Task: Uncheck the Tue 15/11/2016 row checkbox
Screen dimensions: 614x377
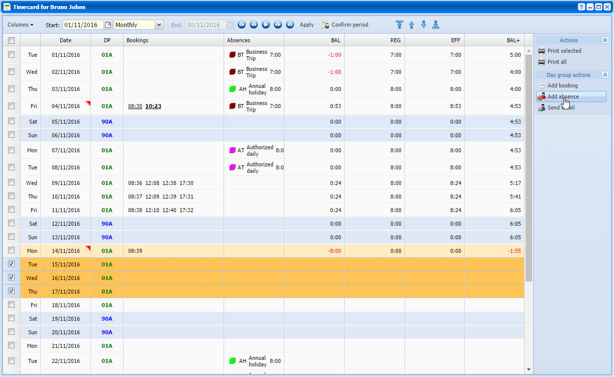Action: point(12,264)
